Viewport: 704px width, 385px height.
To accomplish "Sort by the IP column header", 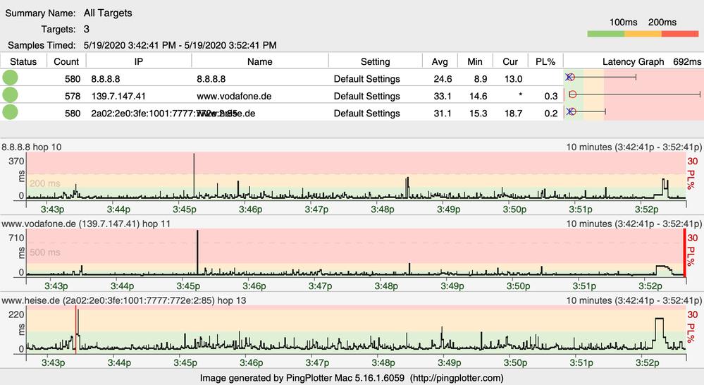I will 139,61.
